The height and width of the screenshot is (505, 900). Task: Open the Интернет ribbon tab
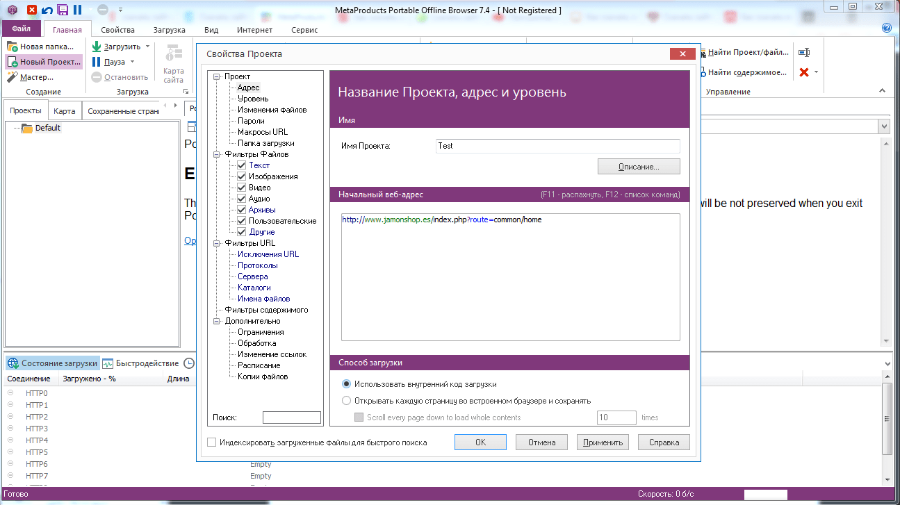(254, 30)
